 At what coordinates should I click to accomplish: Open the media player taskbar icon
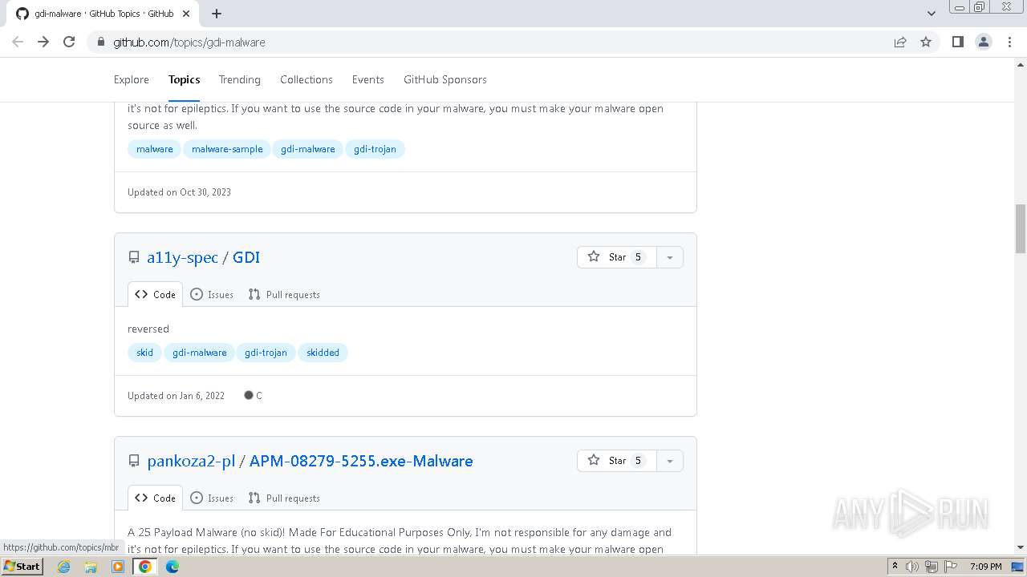click(118, 567)
